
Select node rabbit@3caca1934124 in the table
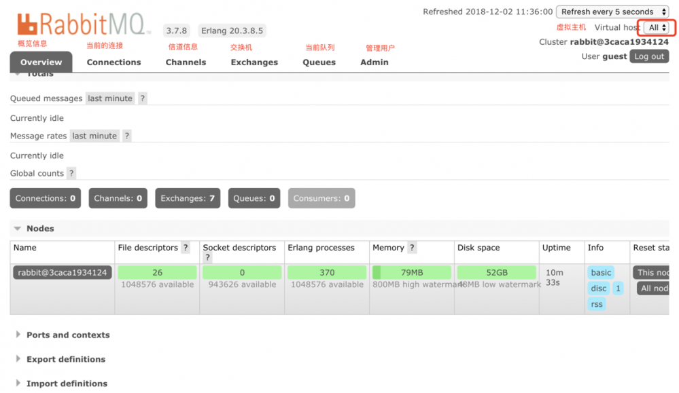tap(61, 272)
